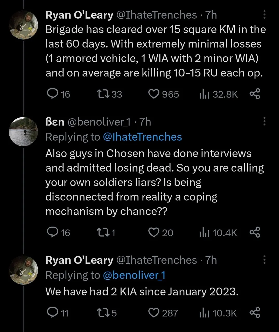Retweet the tweet with 33 reposts

click(101, 94)
